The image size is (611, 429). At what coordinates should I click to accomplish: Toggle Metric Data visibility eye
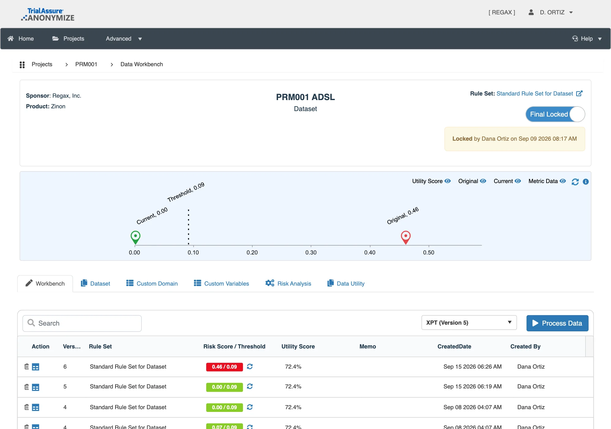(563, 181)
